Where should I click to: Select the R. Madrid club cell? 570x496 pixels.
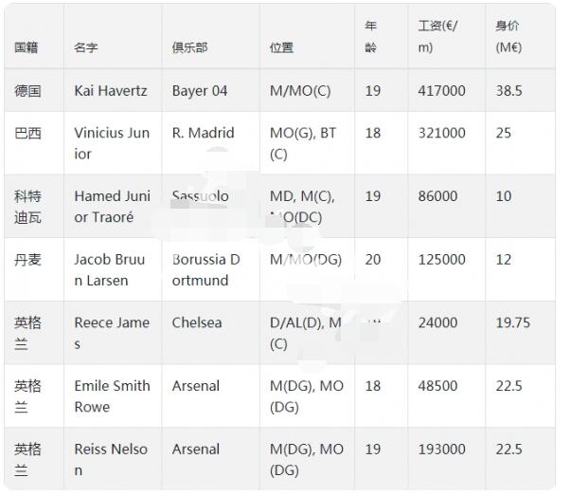[203, 133]
